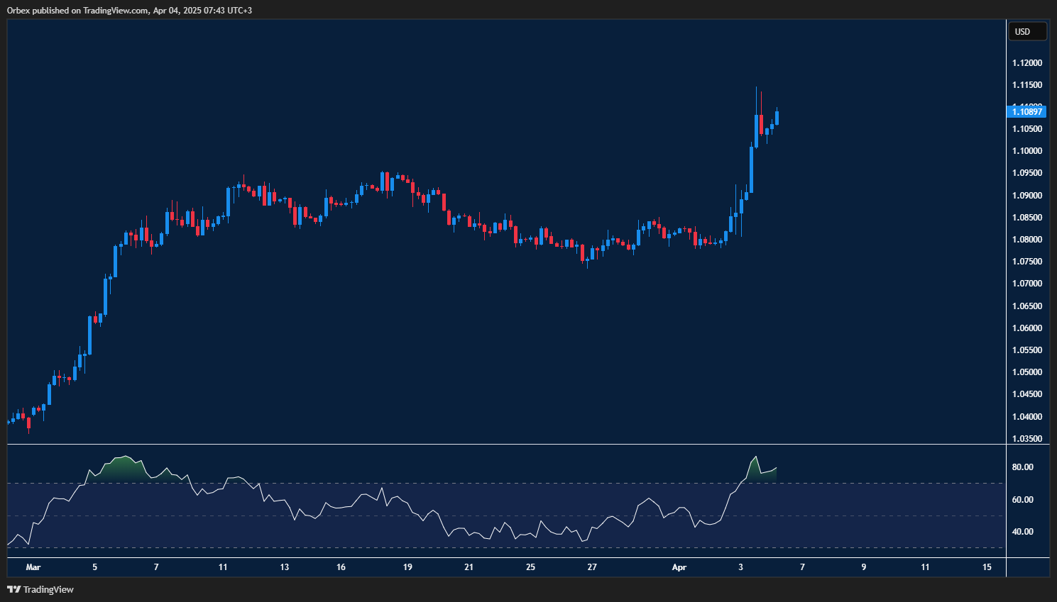Click the current price tag 1.10897
The image size is (1057, 602).
coord(1026,111)
